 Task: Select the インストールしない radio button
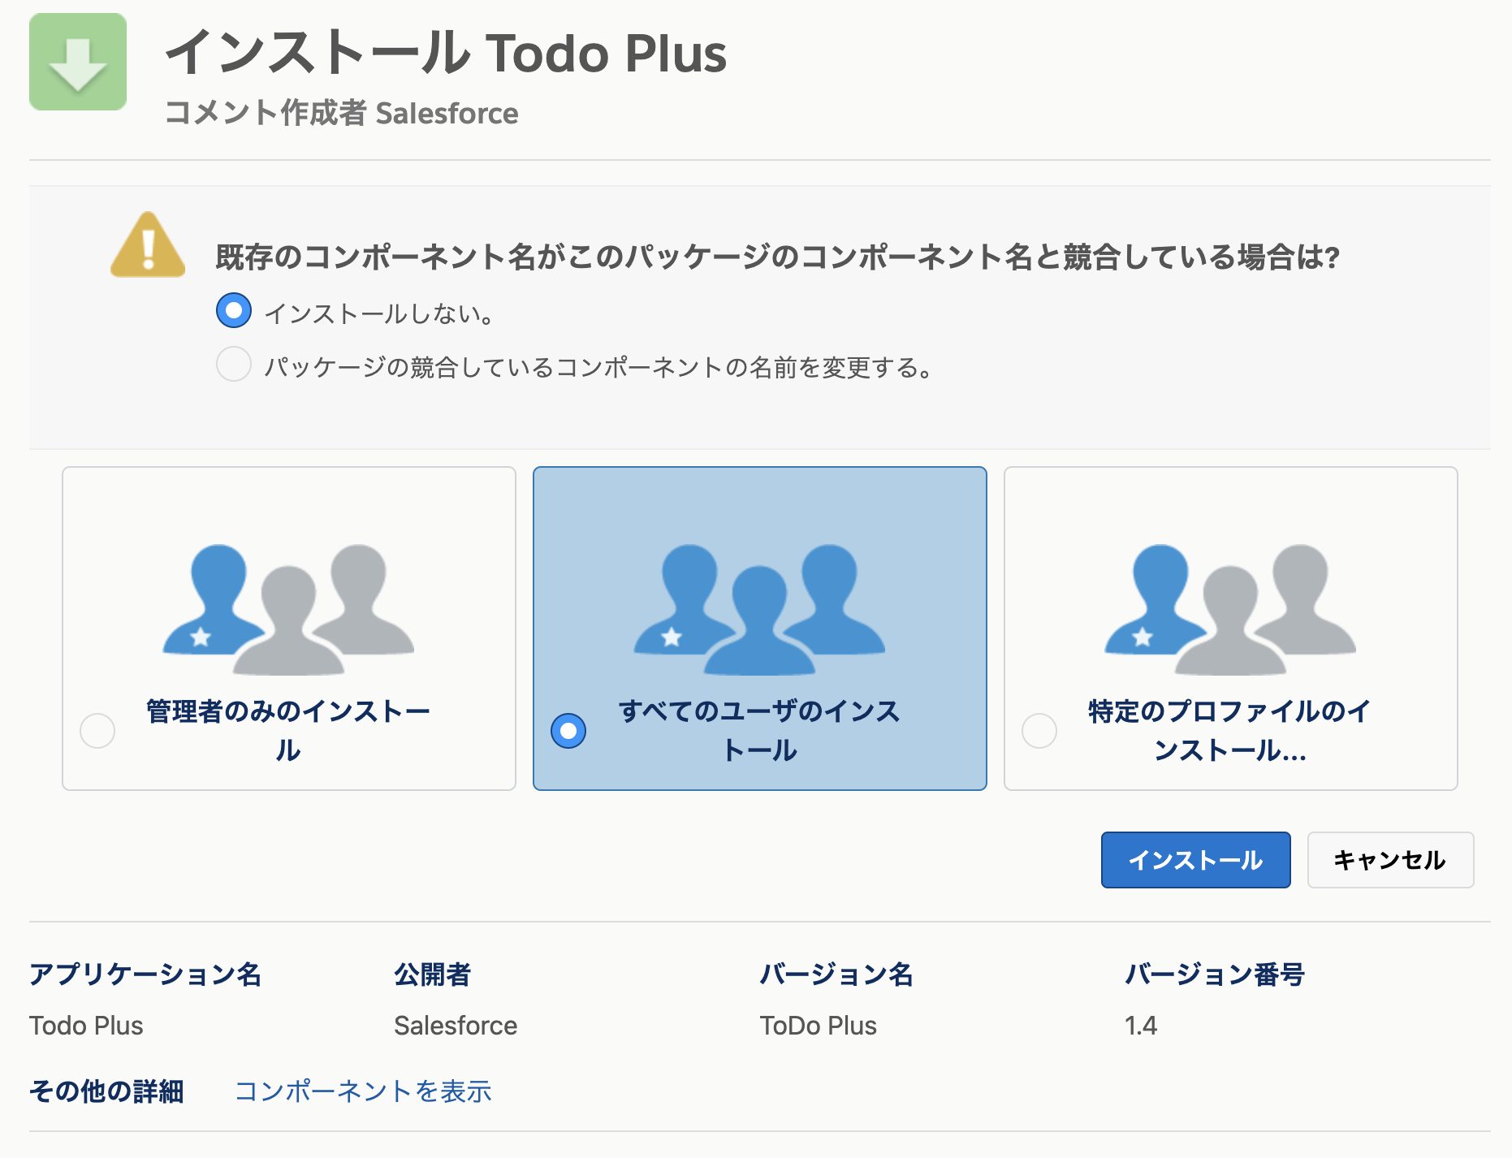coord(234,311)
